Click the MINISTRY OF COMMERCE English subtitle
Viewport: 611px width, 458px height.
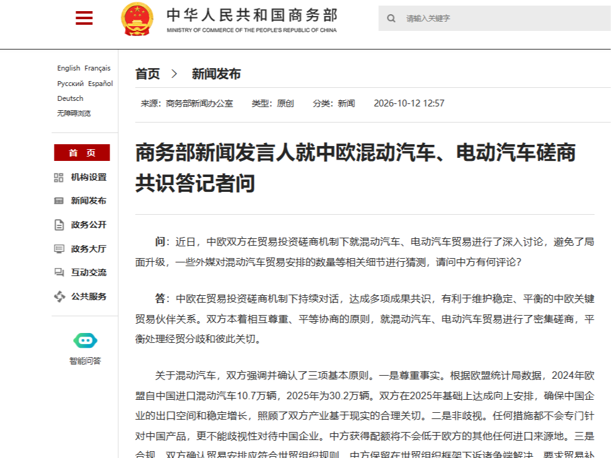click(252, 30)
